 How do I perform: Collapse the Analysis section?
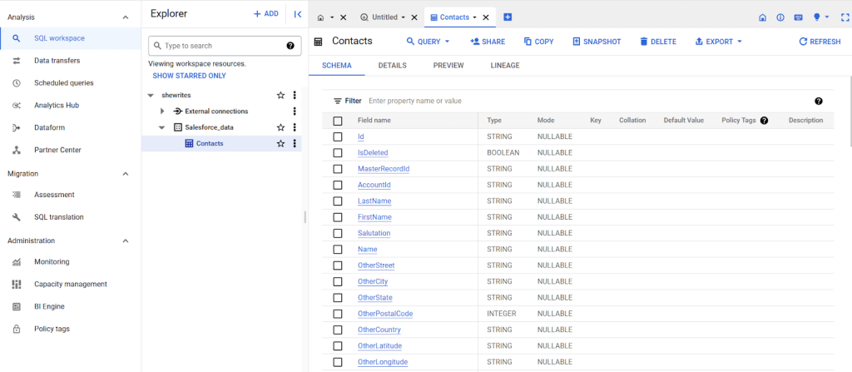pyautogui.click(x=126, y=17)
